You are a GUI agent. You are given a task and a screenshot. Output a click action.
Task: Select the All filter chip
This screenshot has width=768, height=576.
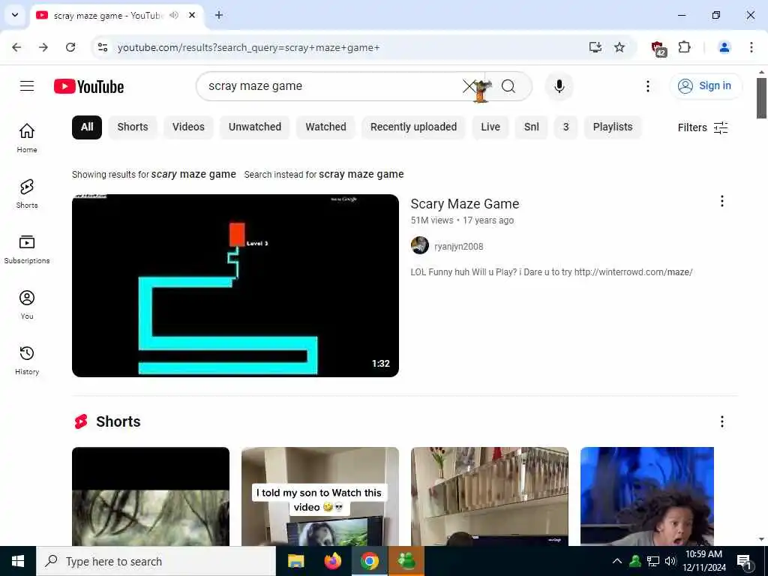click(x=87, y=127)
